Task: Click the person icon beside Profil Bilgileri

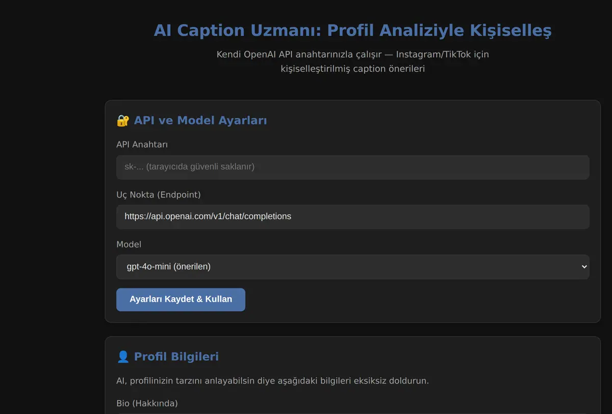Action: point(123,356)
